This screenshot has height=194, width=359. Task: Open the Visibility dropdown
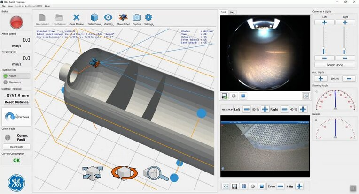coord(109,19)
